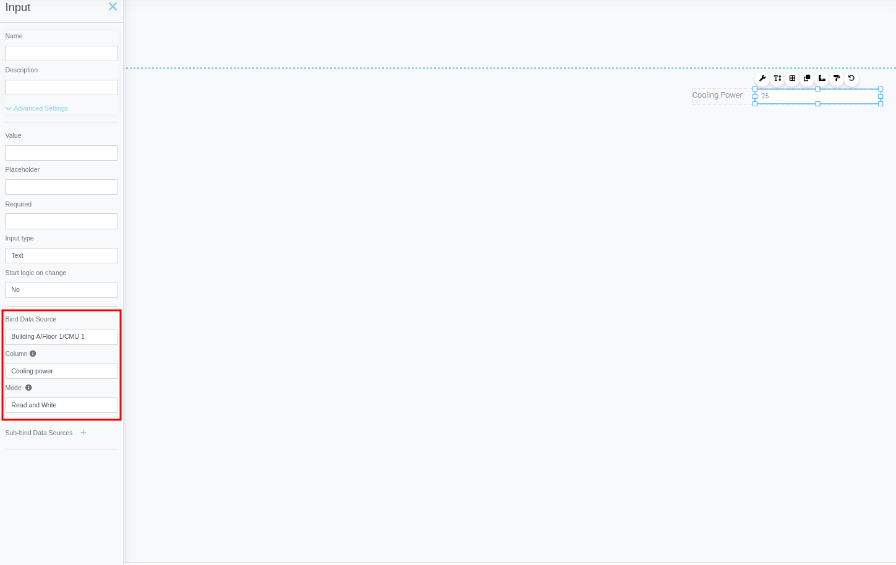Close the Input panel
Viewport: 896px width, 565px height.
(113, 7)
